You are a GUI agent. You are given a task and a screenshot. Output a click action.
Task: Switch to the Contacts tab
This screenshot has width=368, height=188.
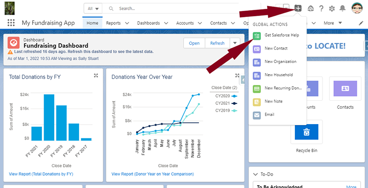[218, 23]
